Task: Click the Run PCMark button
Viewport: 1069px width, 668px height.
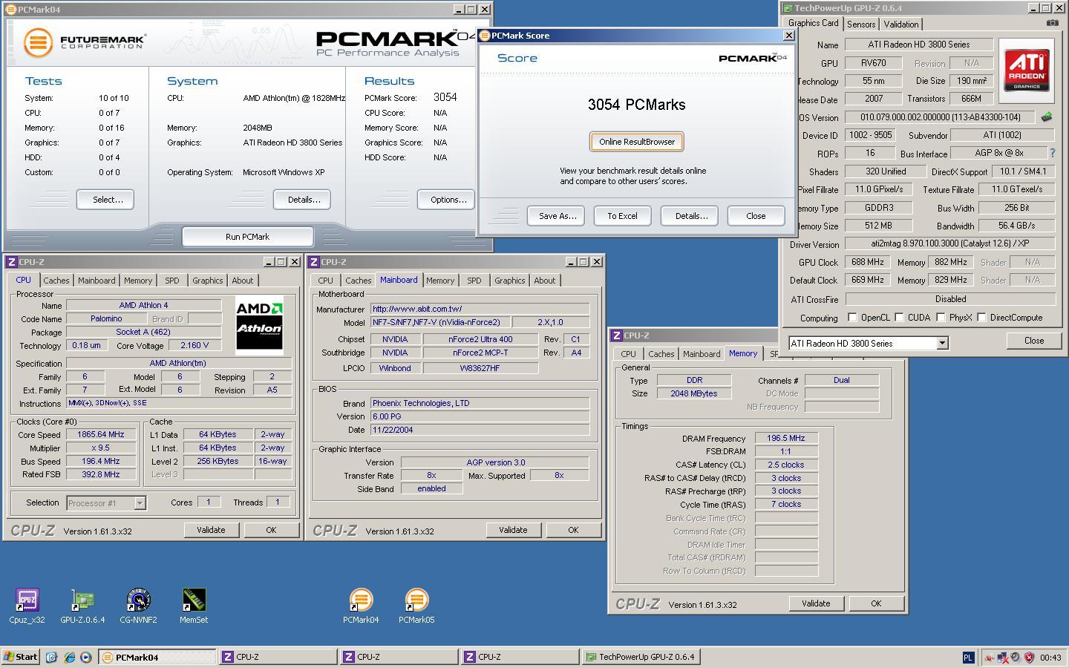Action: coord(247,237)
